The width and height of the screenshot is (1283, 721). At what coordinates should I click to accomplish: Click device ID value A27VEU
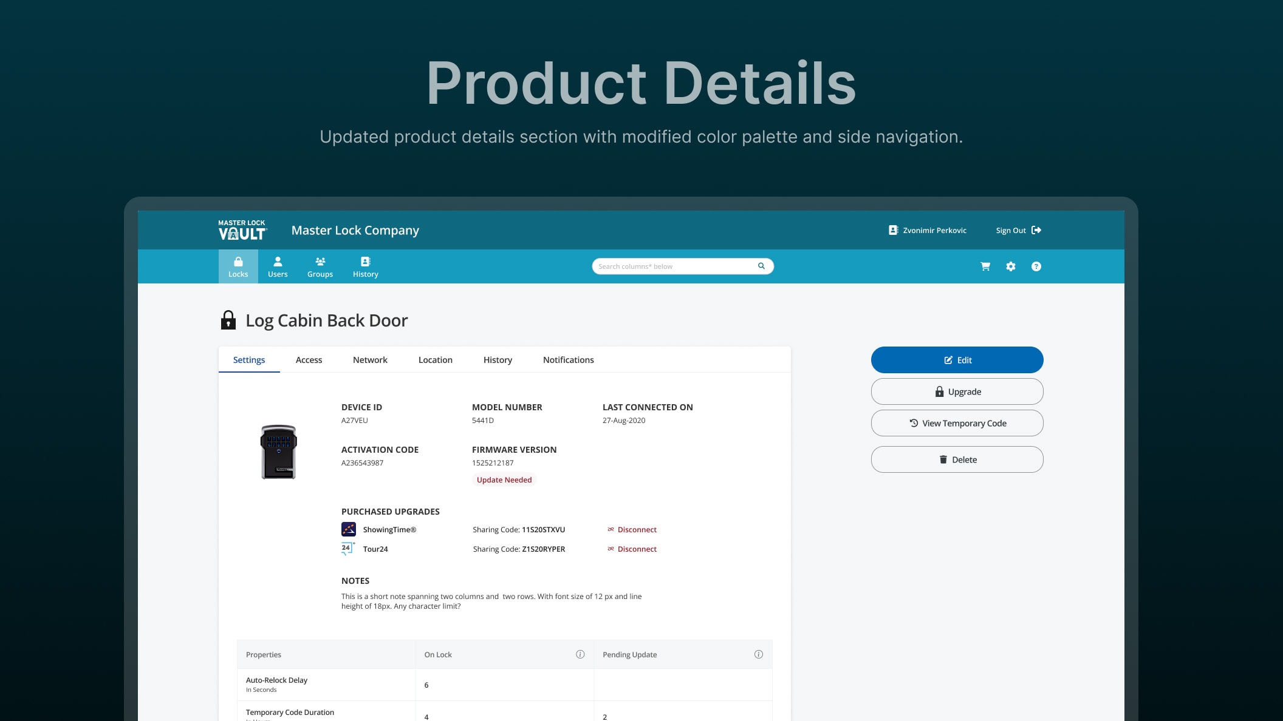click(355, 421)
